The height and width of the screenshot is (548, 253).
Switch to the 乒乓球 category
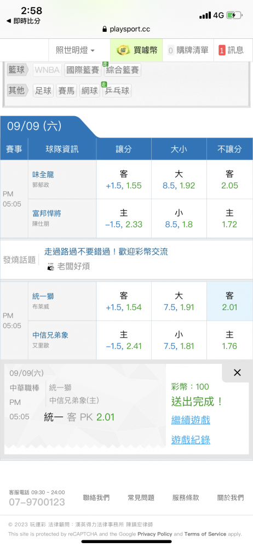click(117, 91)
